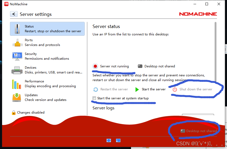Click Desktop not shared icon in red footer

coord(183,131)
